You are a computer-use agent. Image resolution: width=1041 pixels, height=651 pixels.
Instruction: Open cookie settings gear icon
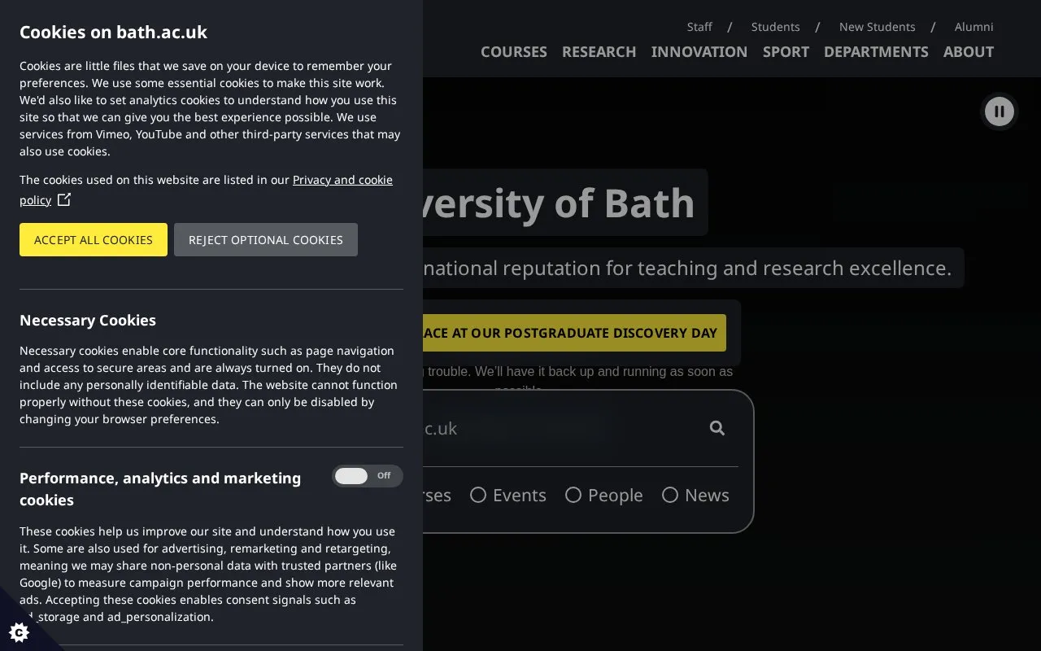tap(19, 632)
